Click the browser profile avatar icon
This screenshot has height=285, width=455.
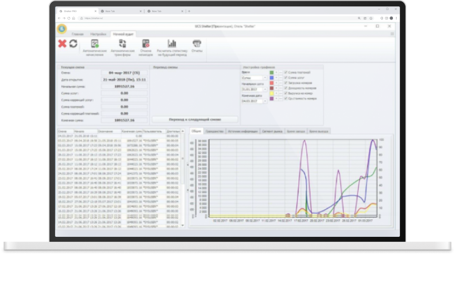(391, 18)
